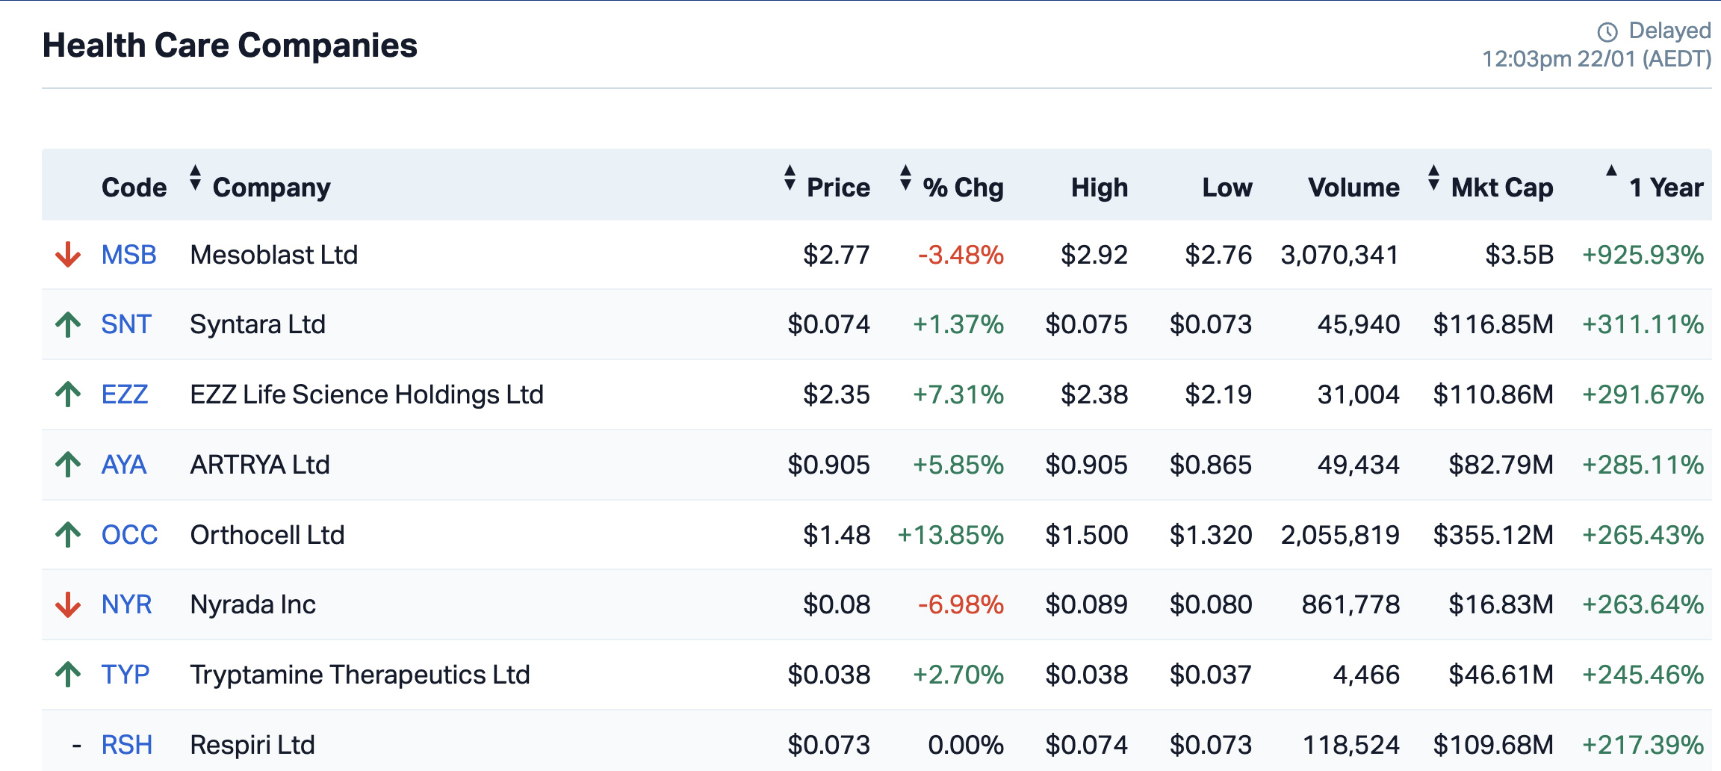Click the Respiri Ltd company name
This screenshot has width=1721, height=771.
click(x=252, y=745)
